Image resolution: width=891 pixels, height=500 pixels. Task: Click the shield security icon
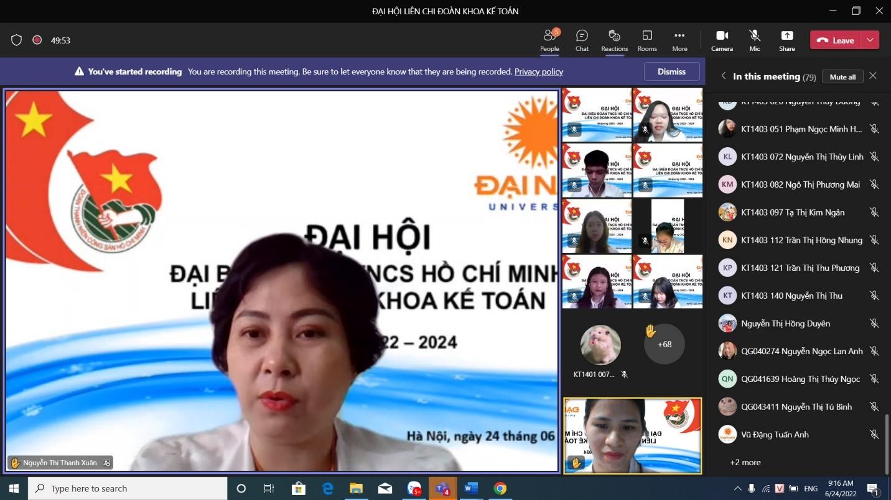point(17,40)
